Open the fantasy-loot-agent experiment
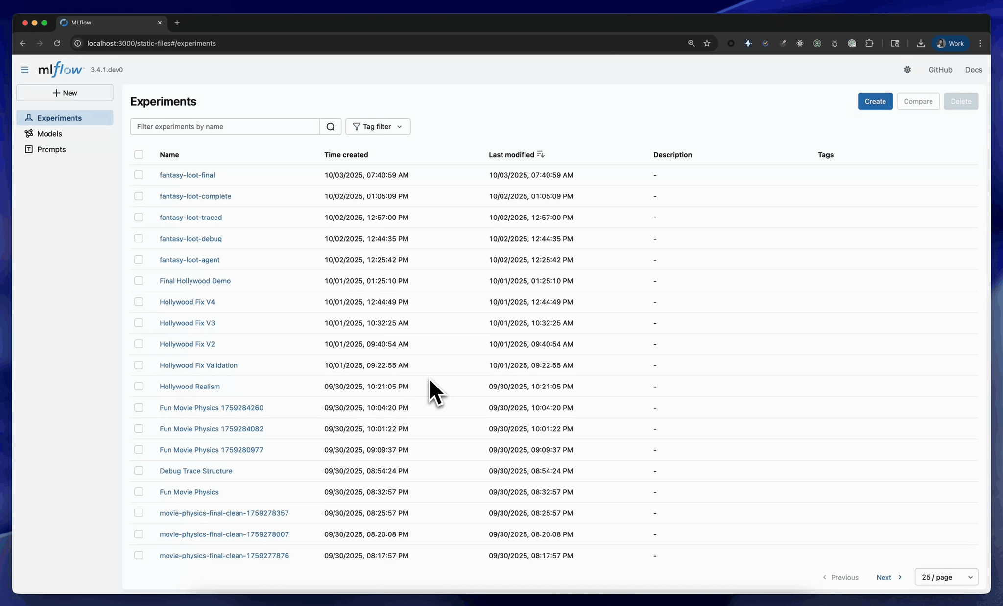 point(190,260)
